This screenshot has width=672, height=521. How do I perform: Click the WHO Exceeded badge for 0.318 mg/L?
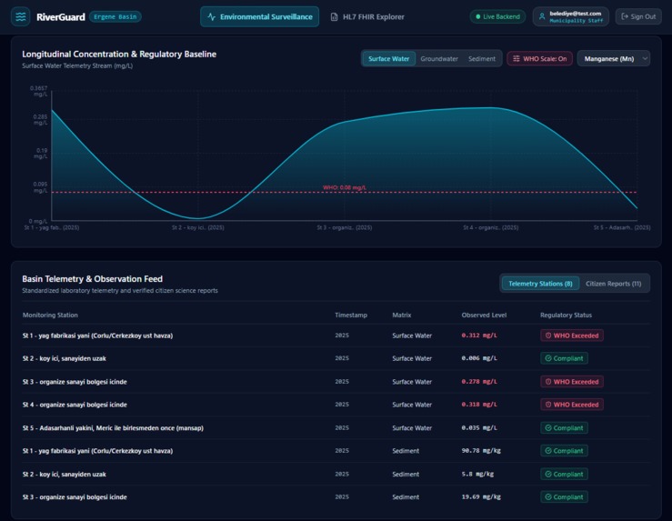pos(572,405)
